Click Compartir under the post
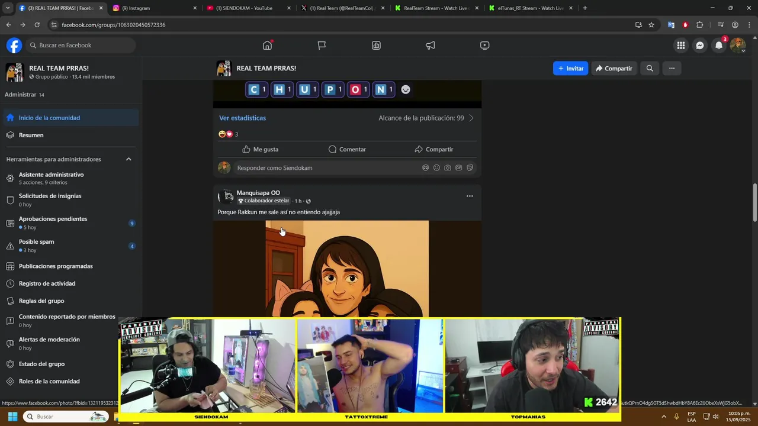This screenshot has width=758, height=426. pos(434,149)
